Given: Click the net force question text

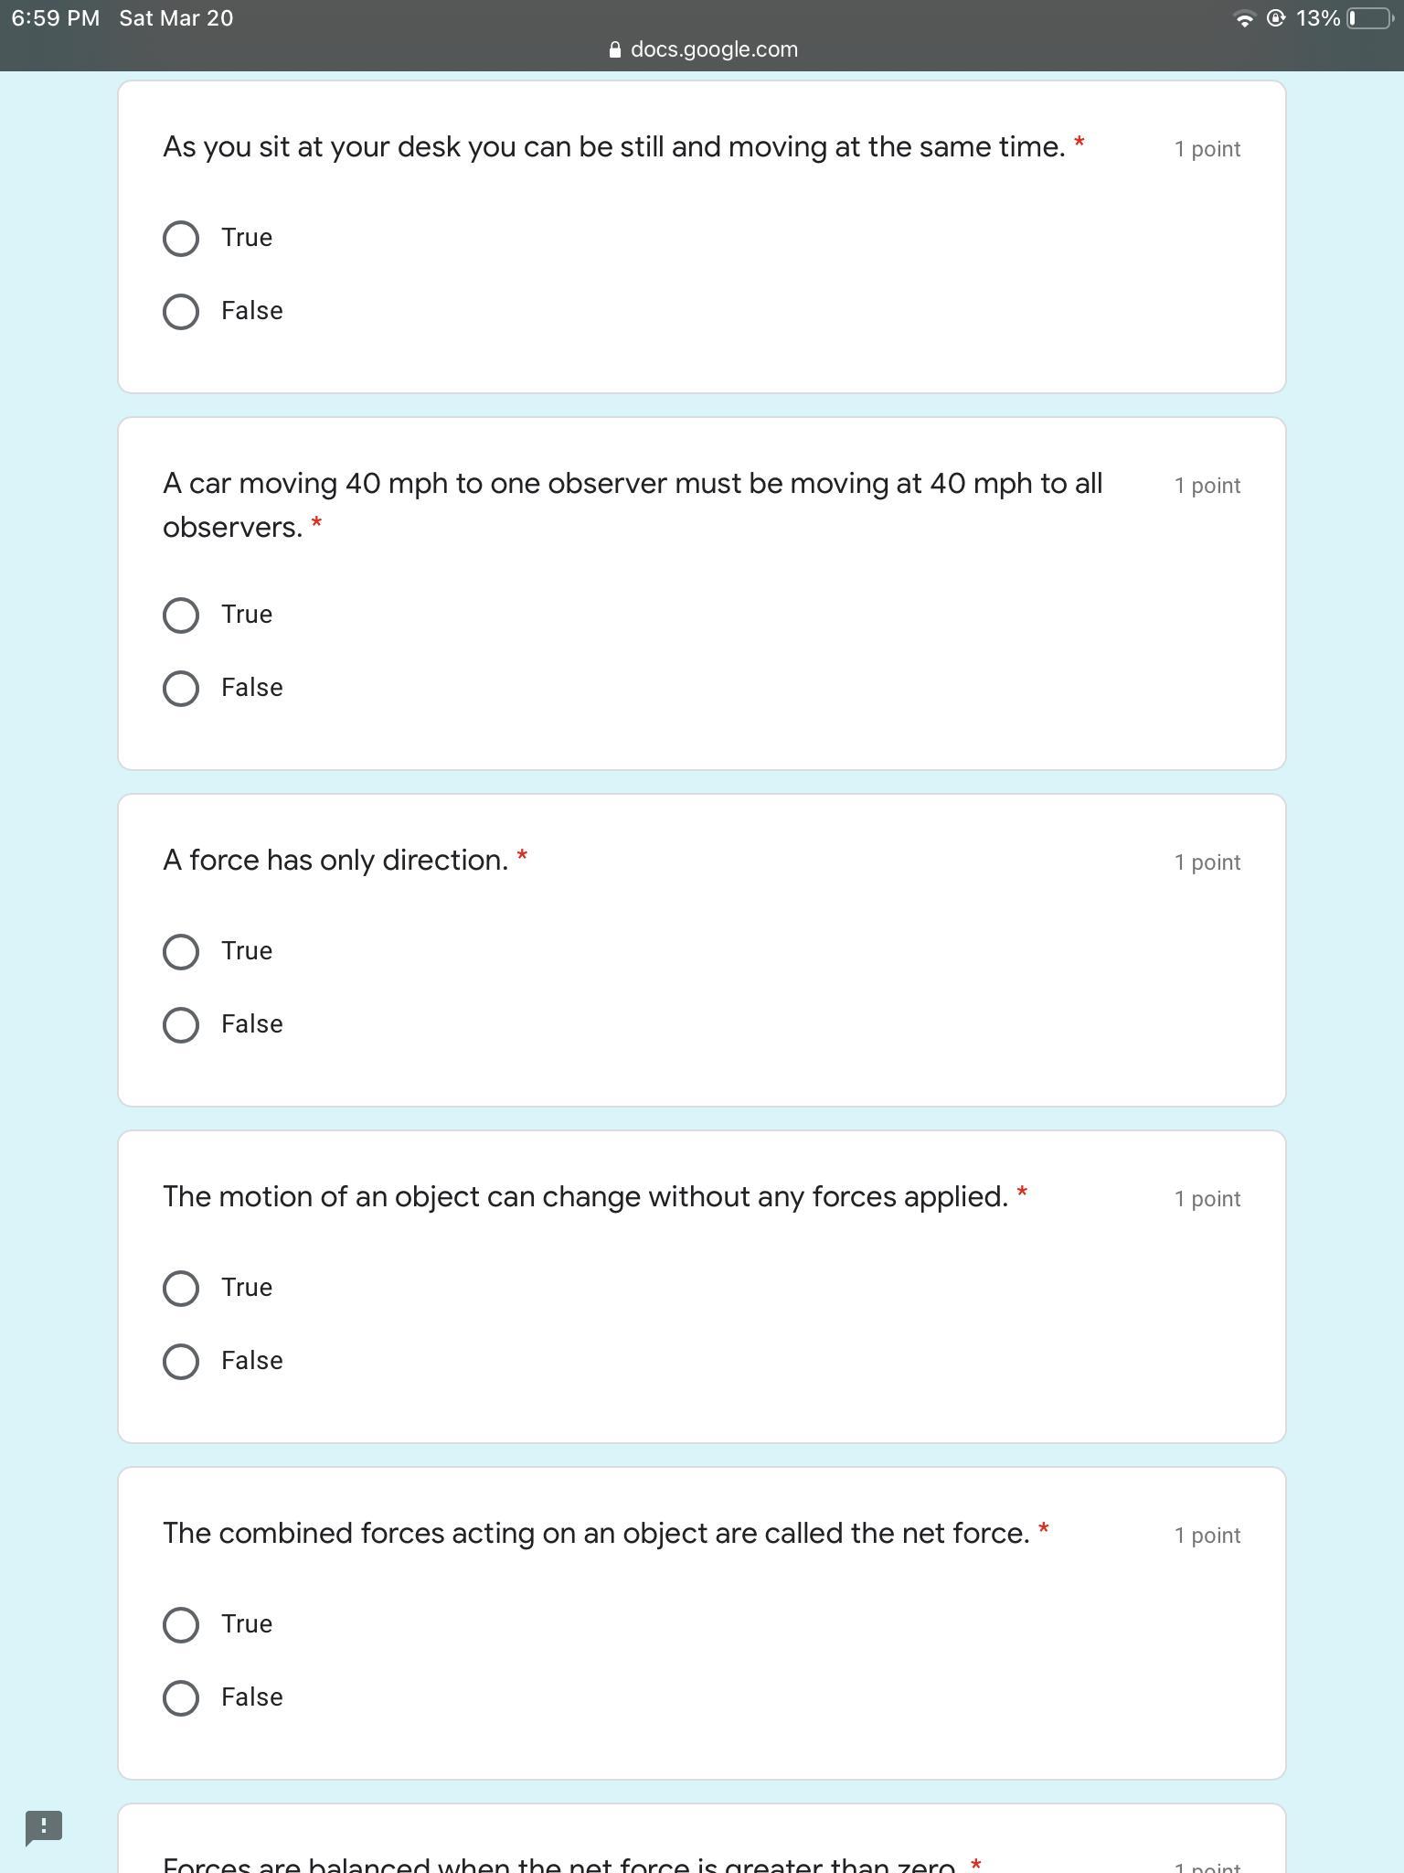Looking at the screenshot, I should [596, 1534].
